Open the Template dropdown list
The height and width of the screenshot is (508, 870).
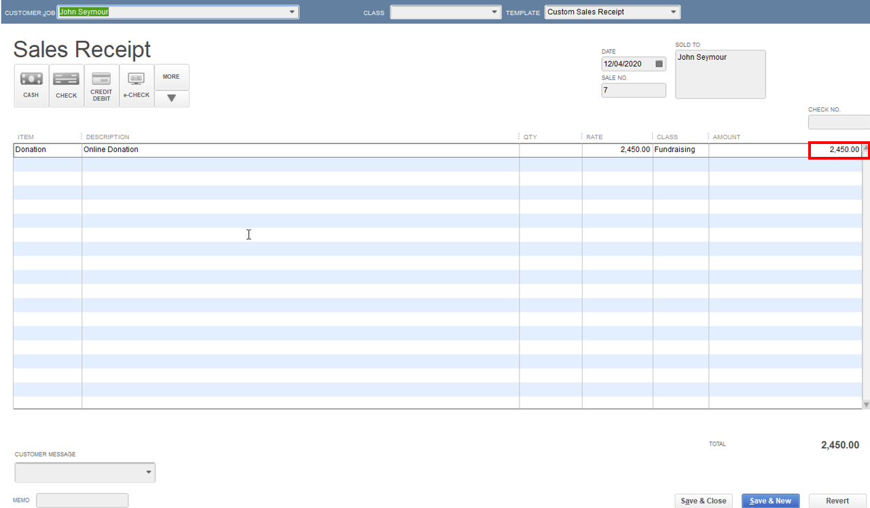674,12
